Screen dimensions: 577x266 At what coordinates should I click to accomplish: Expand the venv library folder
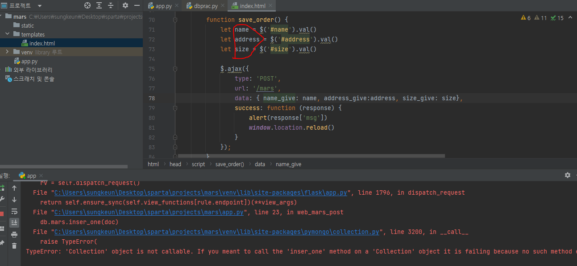point(8,52)
